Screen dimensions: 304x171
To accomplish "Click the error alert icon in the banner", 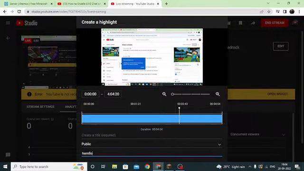I will pos(29,94).
